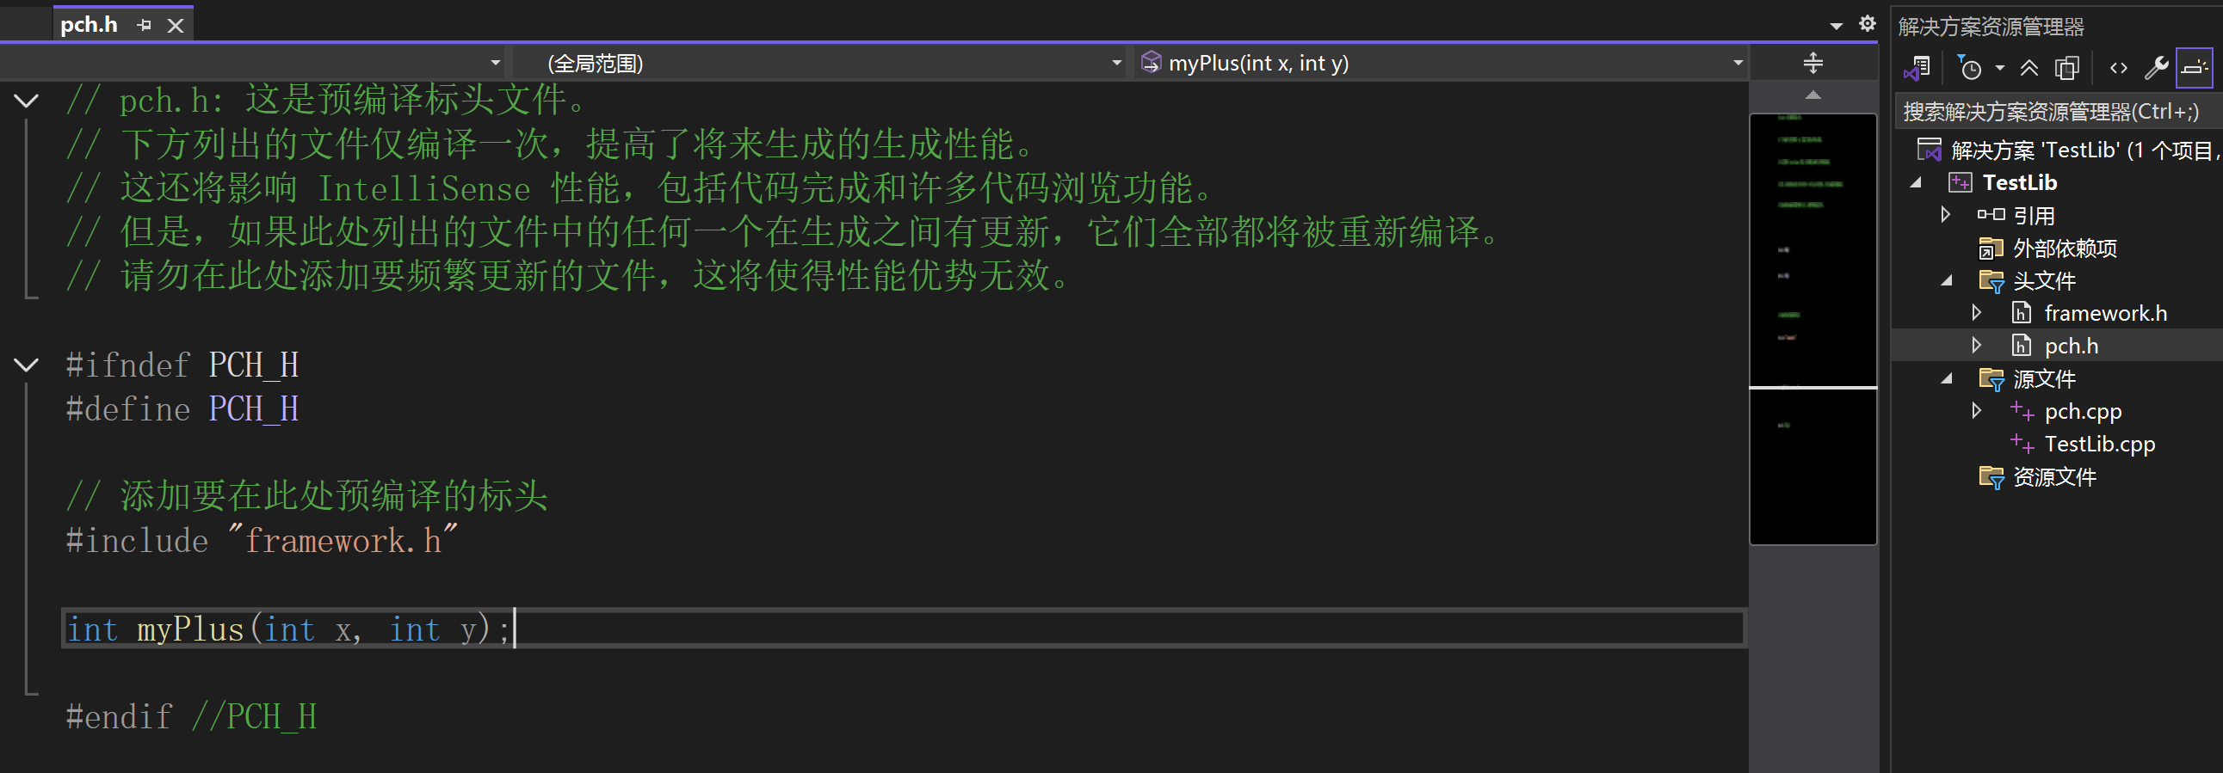The width and height of the screenshot is (2223, 773).
Task: Toggle the preview selected items button
Action: [2194, 68]
